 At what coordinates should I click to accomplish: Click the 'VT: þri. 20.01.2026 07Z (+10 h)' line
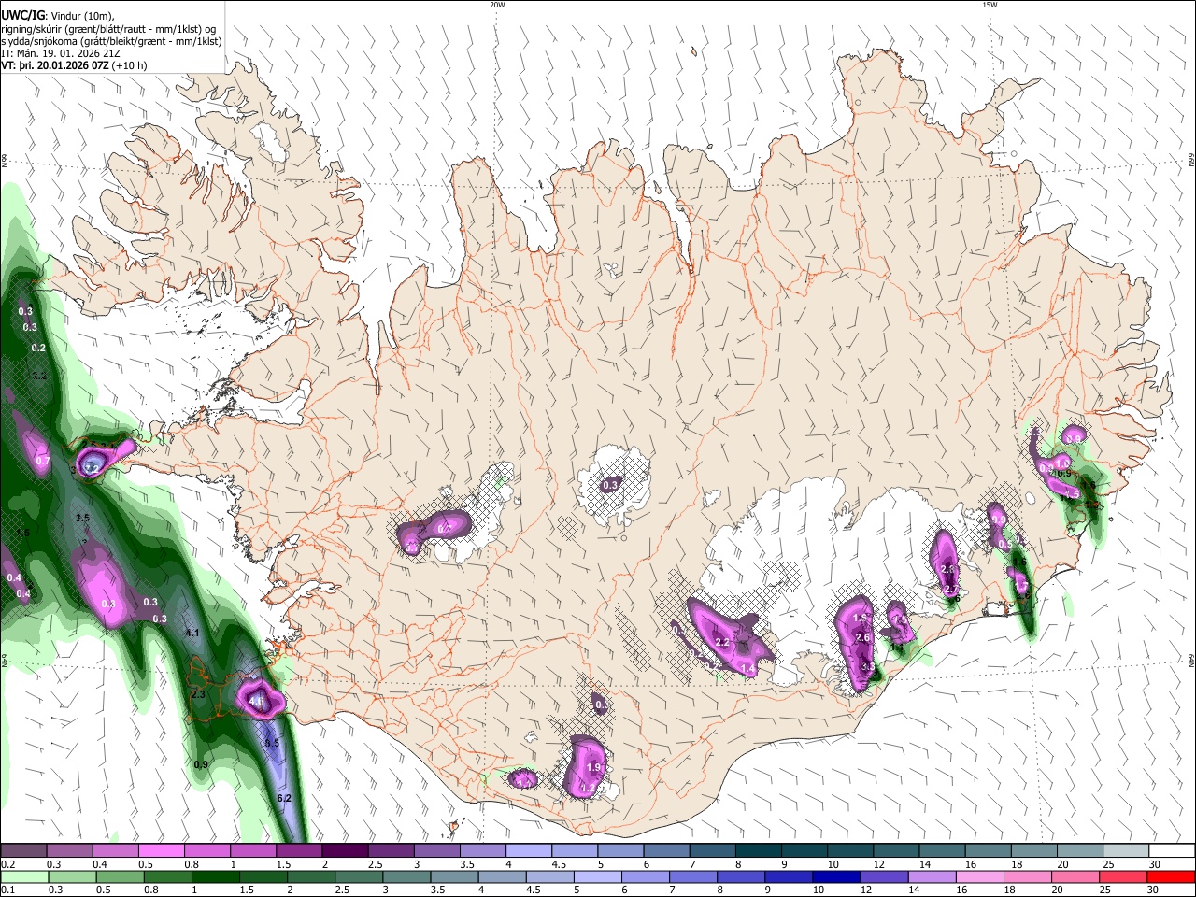coord(74,65)
